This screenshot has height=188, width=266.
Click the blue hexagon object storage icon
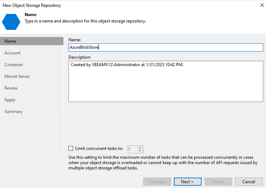11,21
